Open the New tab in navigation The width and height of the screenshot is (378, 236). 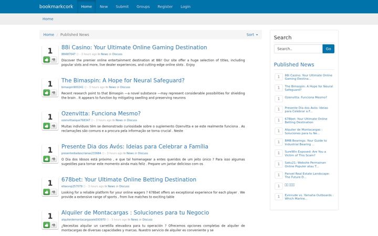pos(103,6)
